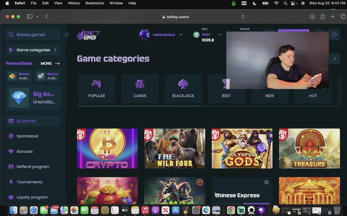Favorite Chinese Express with the star icon
347x216 pixels.
click(x=267, y=182)
